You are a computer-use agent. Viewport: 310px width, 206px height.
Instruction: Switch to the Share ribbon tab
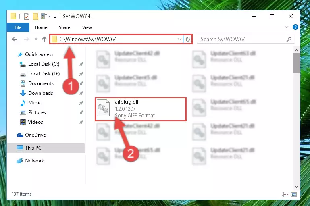click(64, 27)
